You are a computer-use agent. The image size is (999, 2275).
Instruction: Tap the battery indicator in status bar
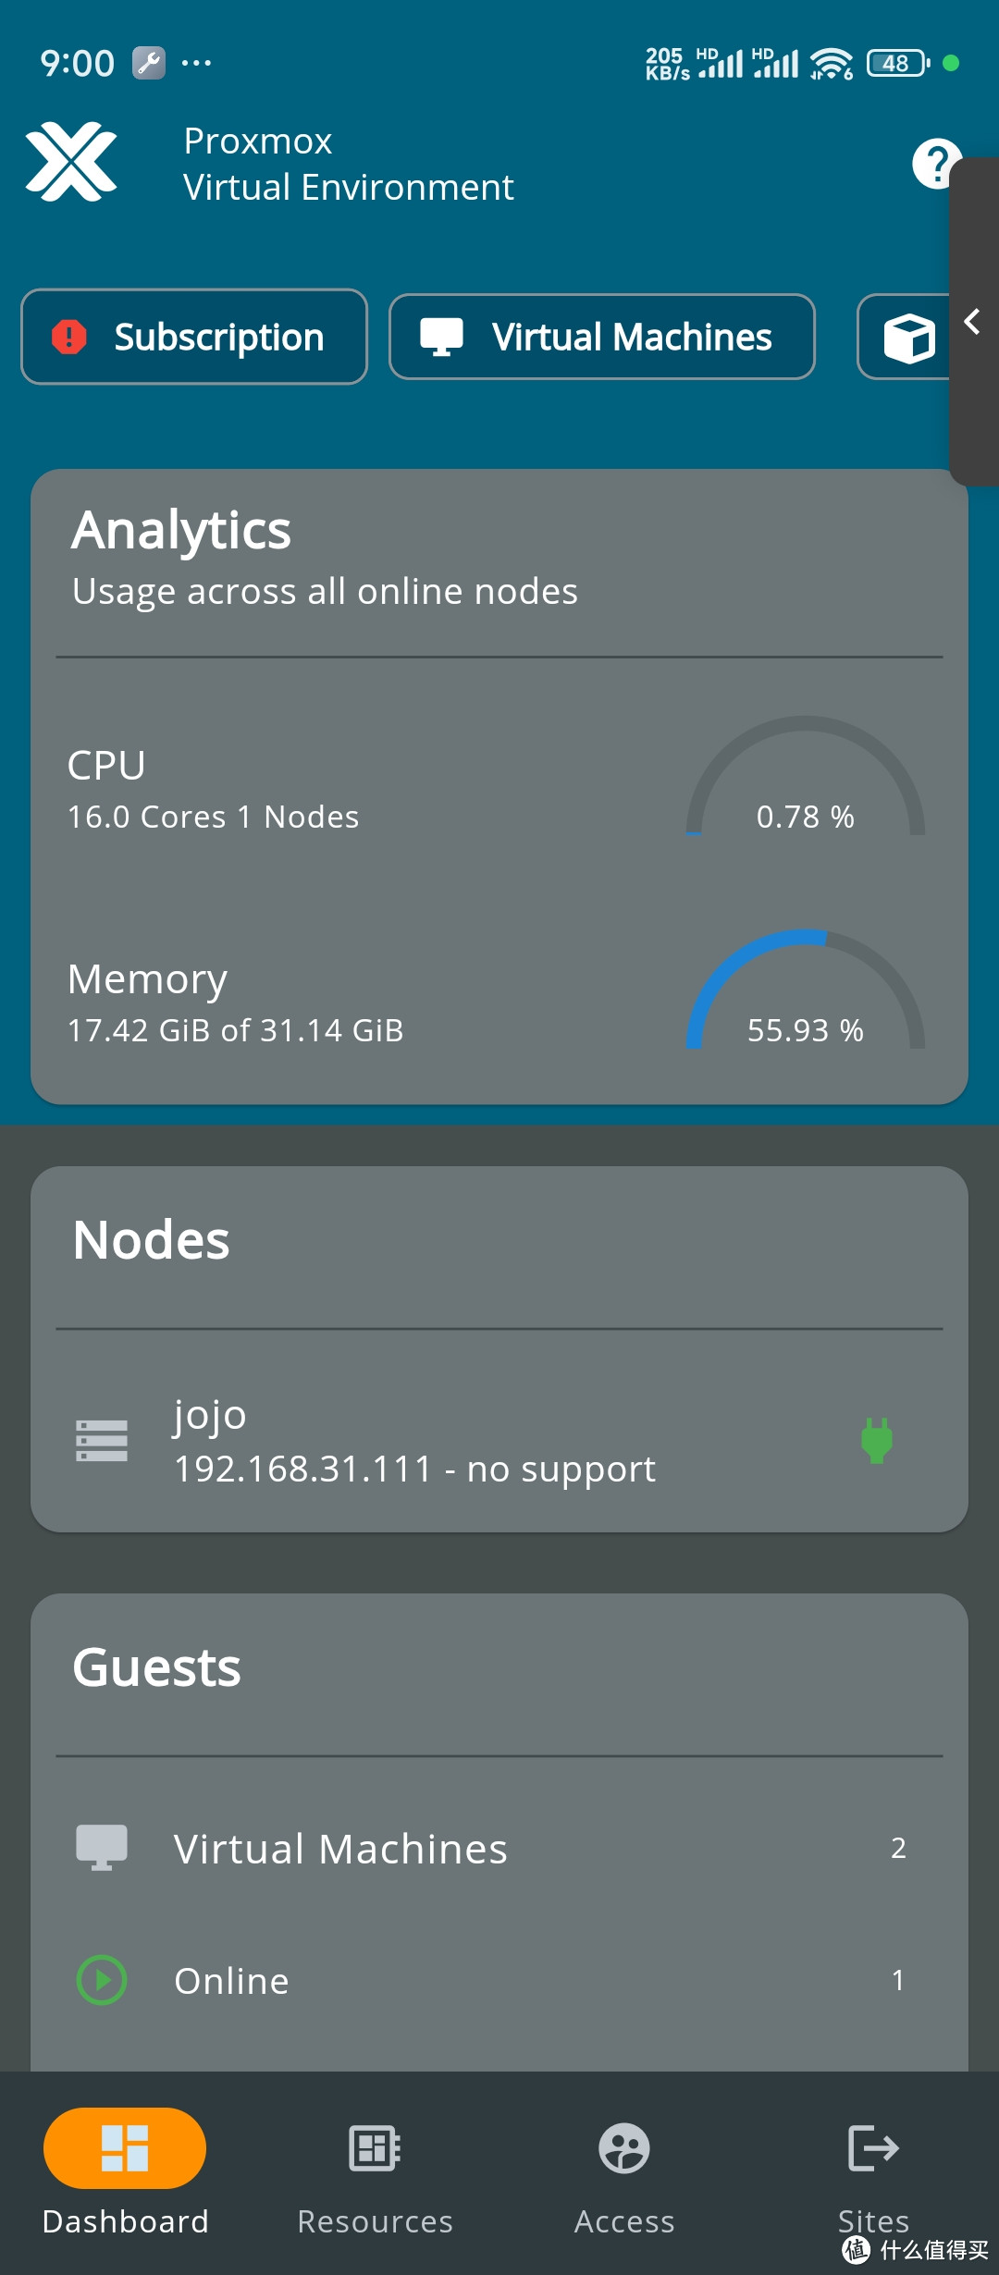[896, 64]
